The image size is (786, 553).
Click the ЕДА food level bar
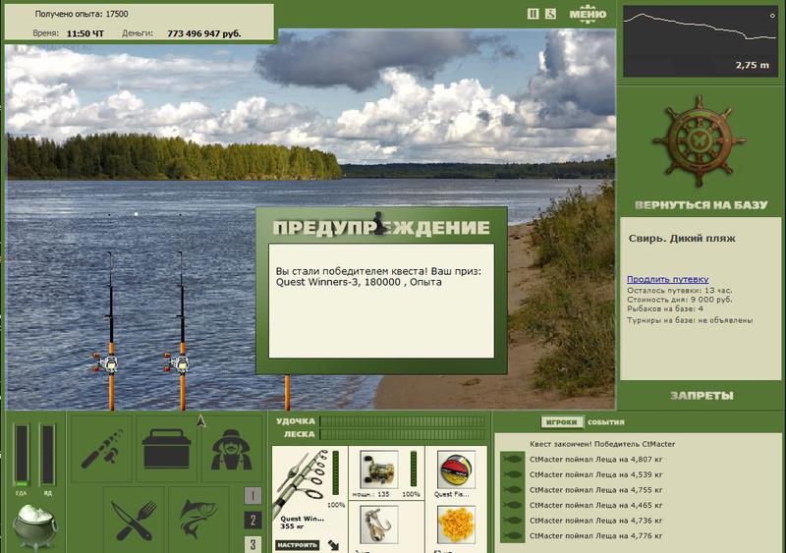(22, 455)
